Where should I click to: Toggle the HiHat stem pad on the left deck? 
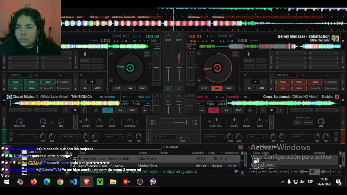pos(32,88)
